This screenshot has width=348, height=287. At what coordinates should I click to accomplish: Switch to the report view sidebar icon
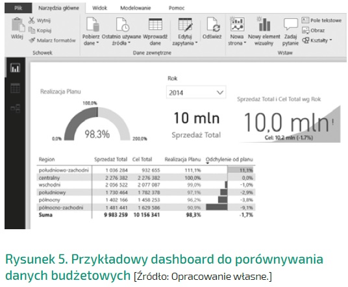tap(15, 68)
